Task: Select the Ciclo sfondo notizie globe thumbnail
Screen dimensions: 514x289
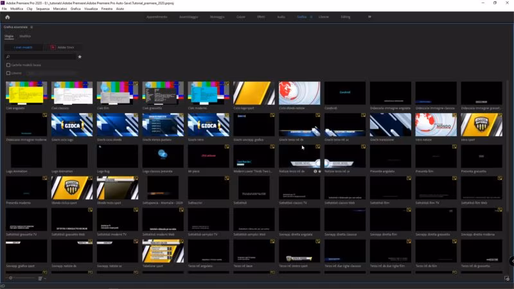Action: pos(299,93)
